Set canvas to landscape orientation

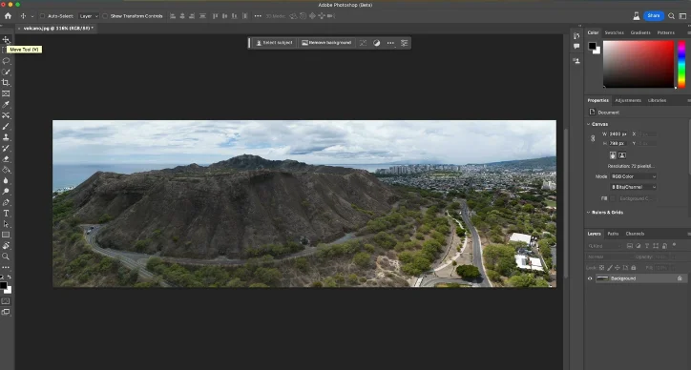pyautogui.click(x=622, y=155)
